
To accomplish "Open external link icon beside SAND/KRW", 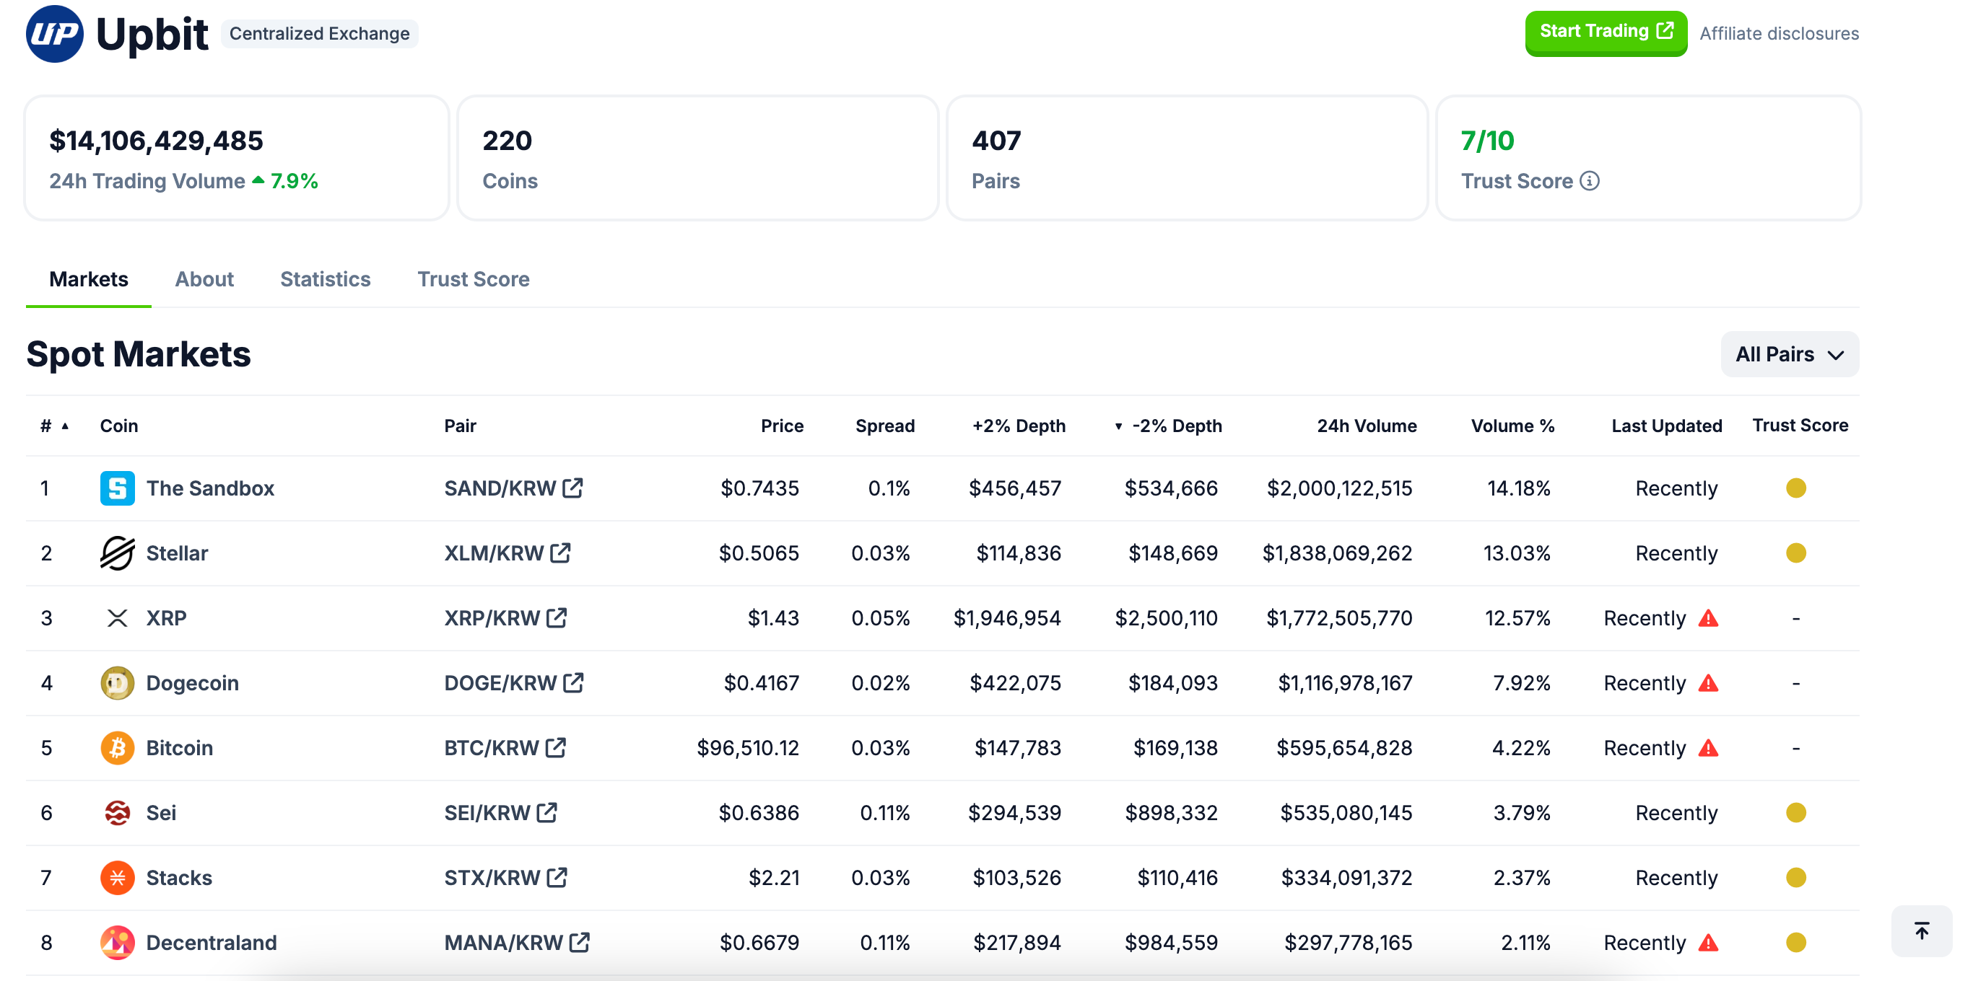I will [x=573, y=488].
